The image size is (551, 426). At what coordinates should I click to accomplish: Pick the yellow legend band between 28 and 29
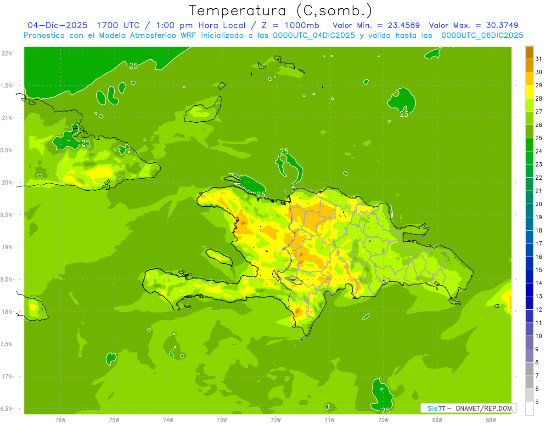(529, 92)
